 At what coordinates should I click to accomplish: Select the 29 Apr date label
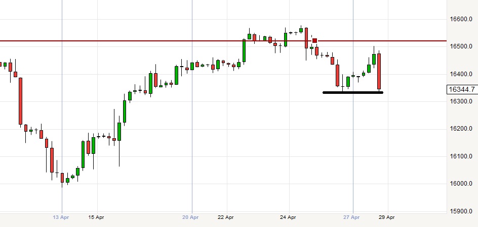click(x=386, y=217)
